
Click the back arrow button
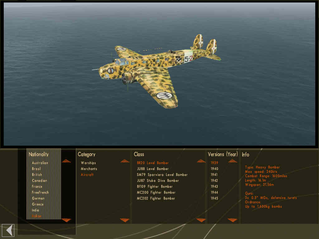8,230
